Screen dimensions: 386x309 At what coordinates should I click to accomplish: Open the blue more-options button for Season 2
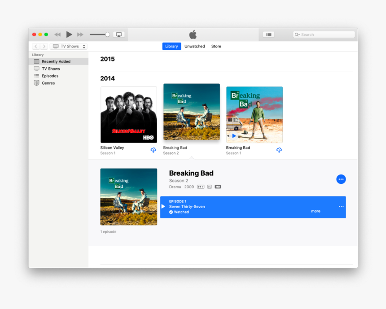(x=341, y=179)
